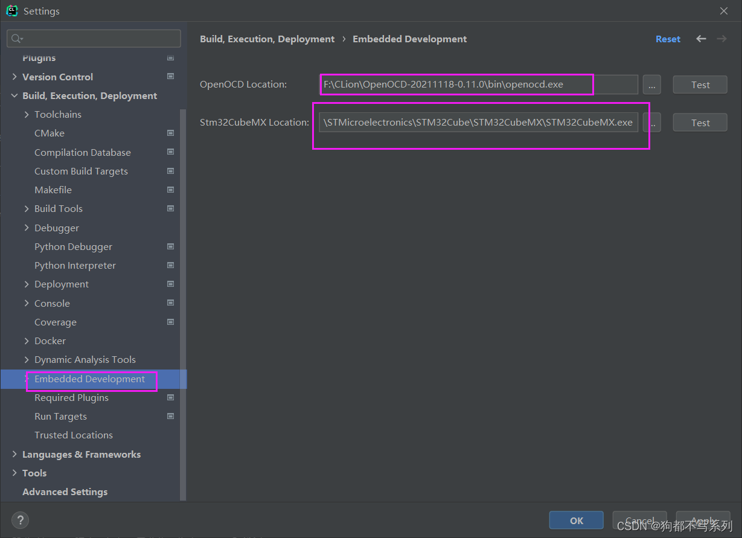Click the Reset link
The image size is (742, 538).
click(668, 39)
